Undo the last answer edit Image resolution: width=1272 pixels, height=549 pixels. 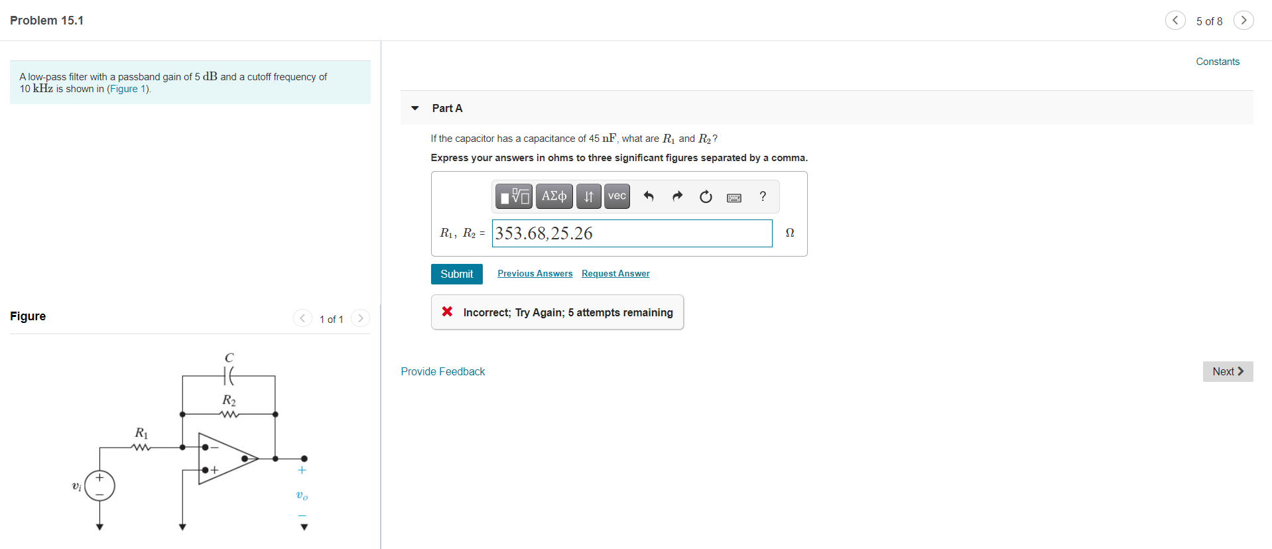coord(649,196)
